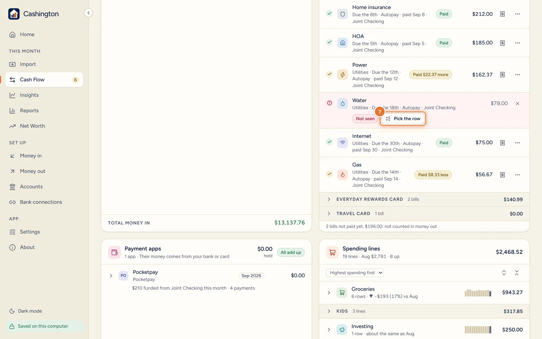Open the receipt icon on the HOA row

(502, 43)
